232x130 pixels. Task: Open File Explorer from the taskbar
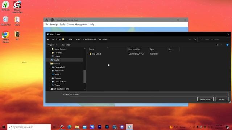click(77, 127)
